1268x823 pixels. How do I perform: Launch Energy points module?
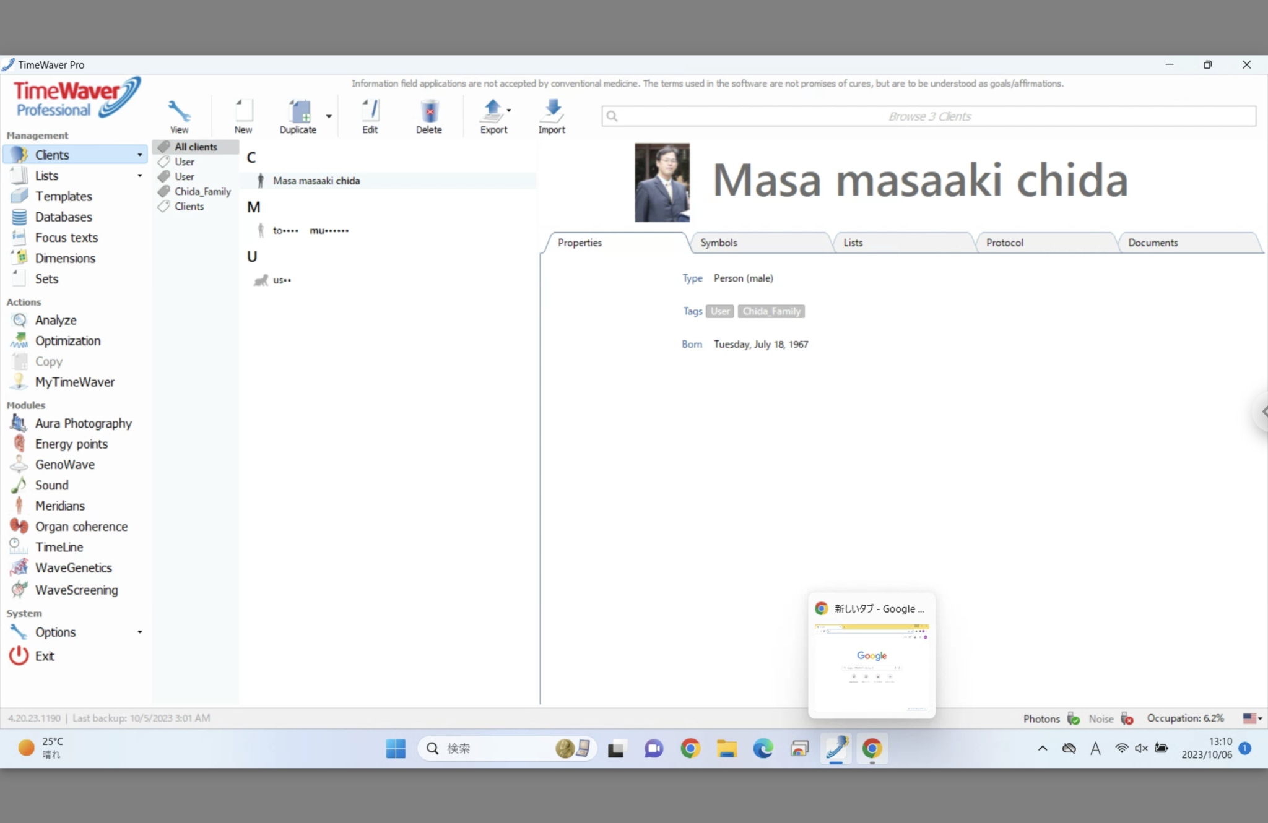point(71,444)
